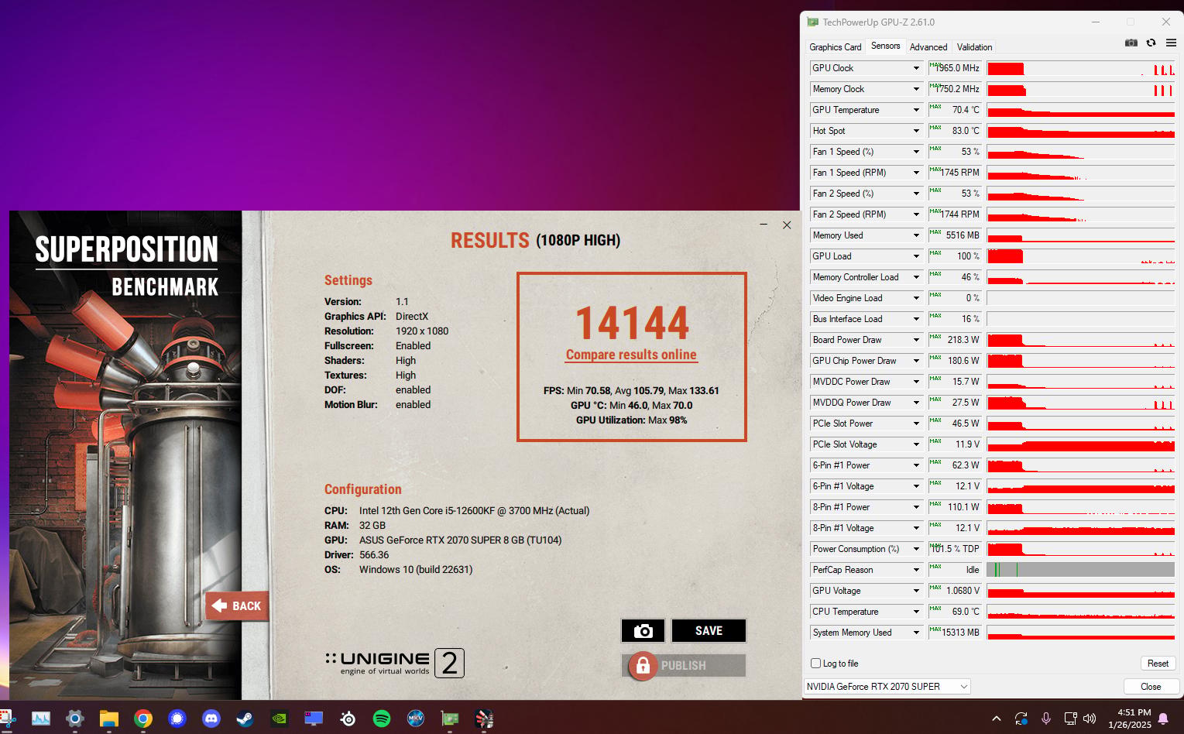Open File Explorer from the taskbar
1184x734 pixels.
pyautogui.click(x=108, y=719)
